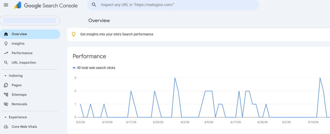The height and width of the screenshot is (134, 330).
Task: Collapse the Experience section arrow
Action: (5, 117)
